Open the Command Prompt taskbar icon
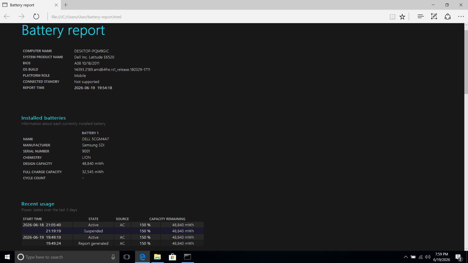Viewport: 468px width, 263px height. point(187,257)
